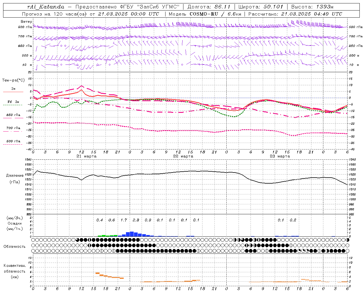Screen dimensions: 364x291
Task: Click the "Прогноз на 120 часа(ов)" text
Action: click(x=55, y=14)
